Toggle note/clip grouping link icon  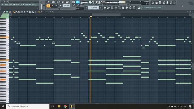coord(78,5)
